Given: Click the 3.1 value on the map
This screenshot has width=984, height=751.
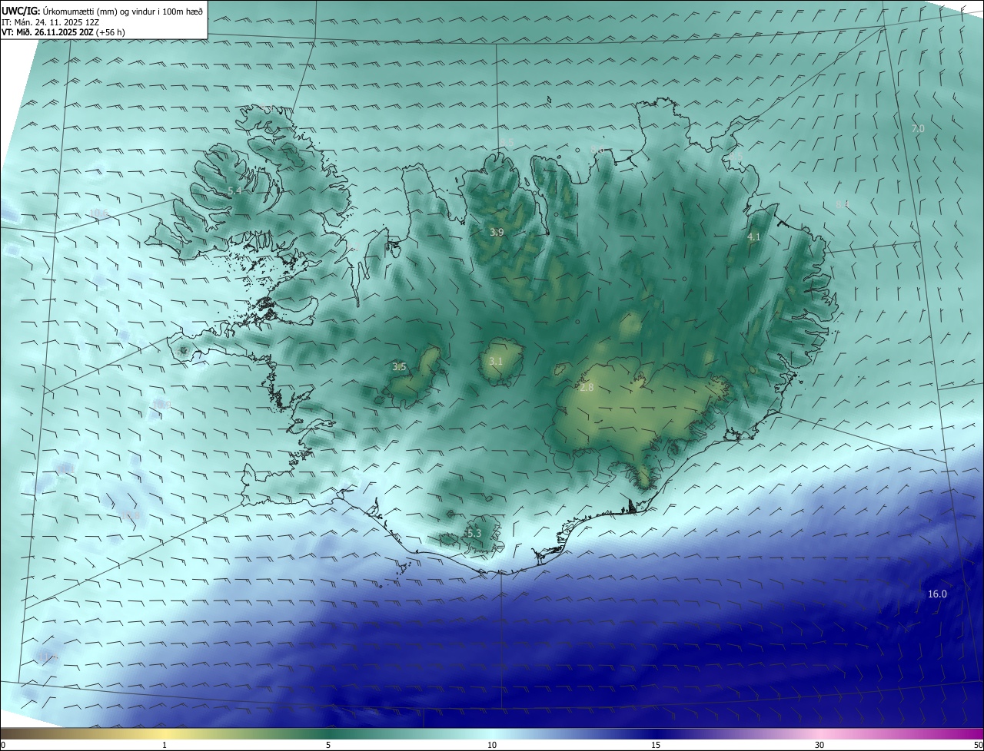Looking at the screenshot, I should pos(496,361).
